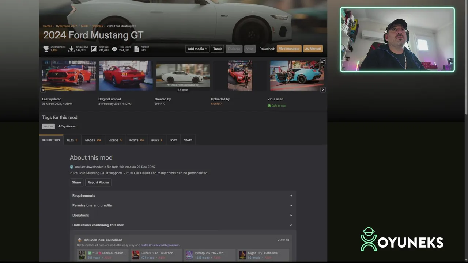Screen dimensions: 468x263
Task: Expand the Requirements section
Action: [183, 195]
